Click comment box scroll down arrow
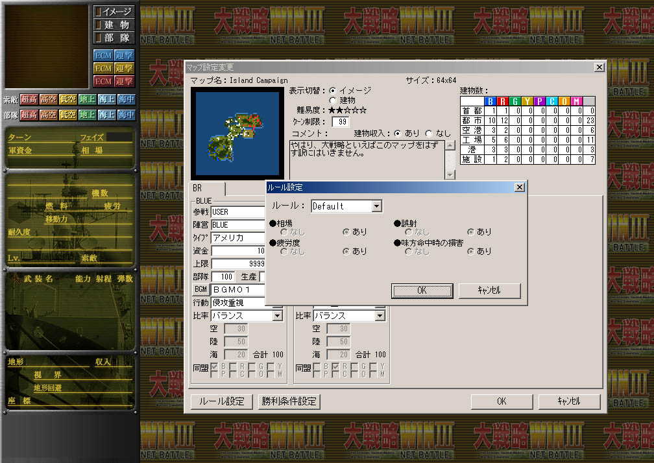The height and width of the screenshot is (463, 654). tap(450, 174)
